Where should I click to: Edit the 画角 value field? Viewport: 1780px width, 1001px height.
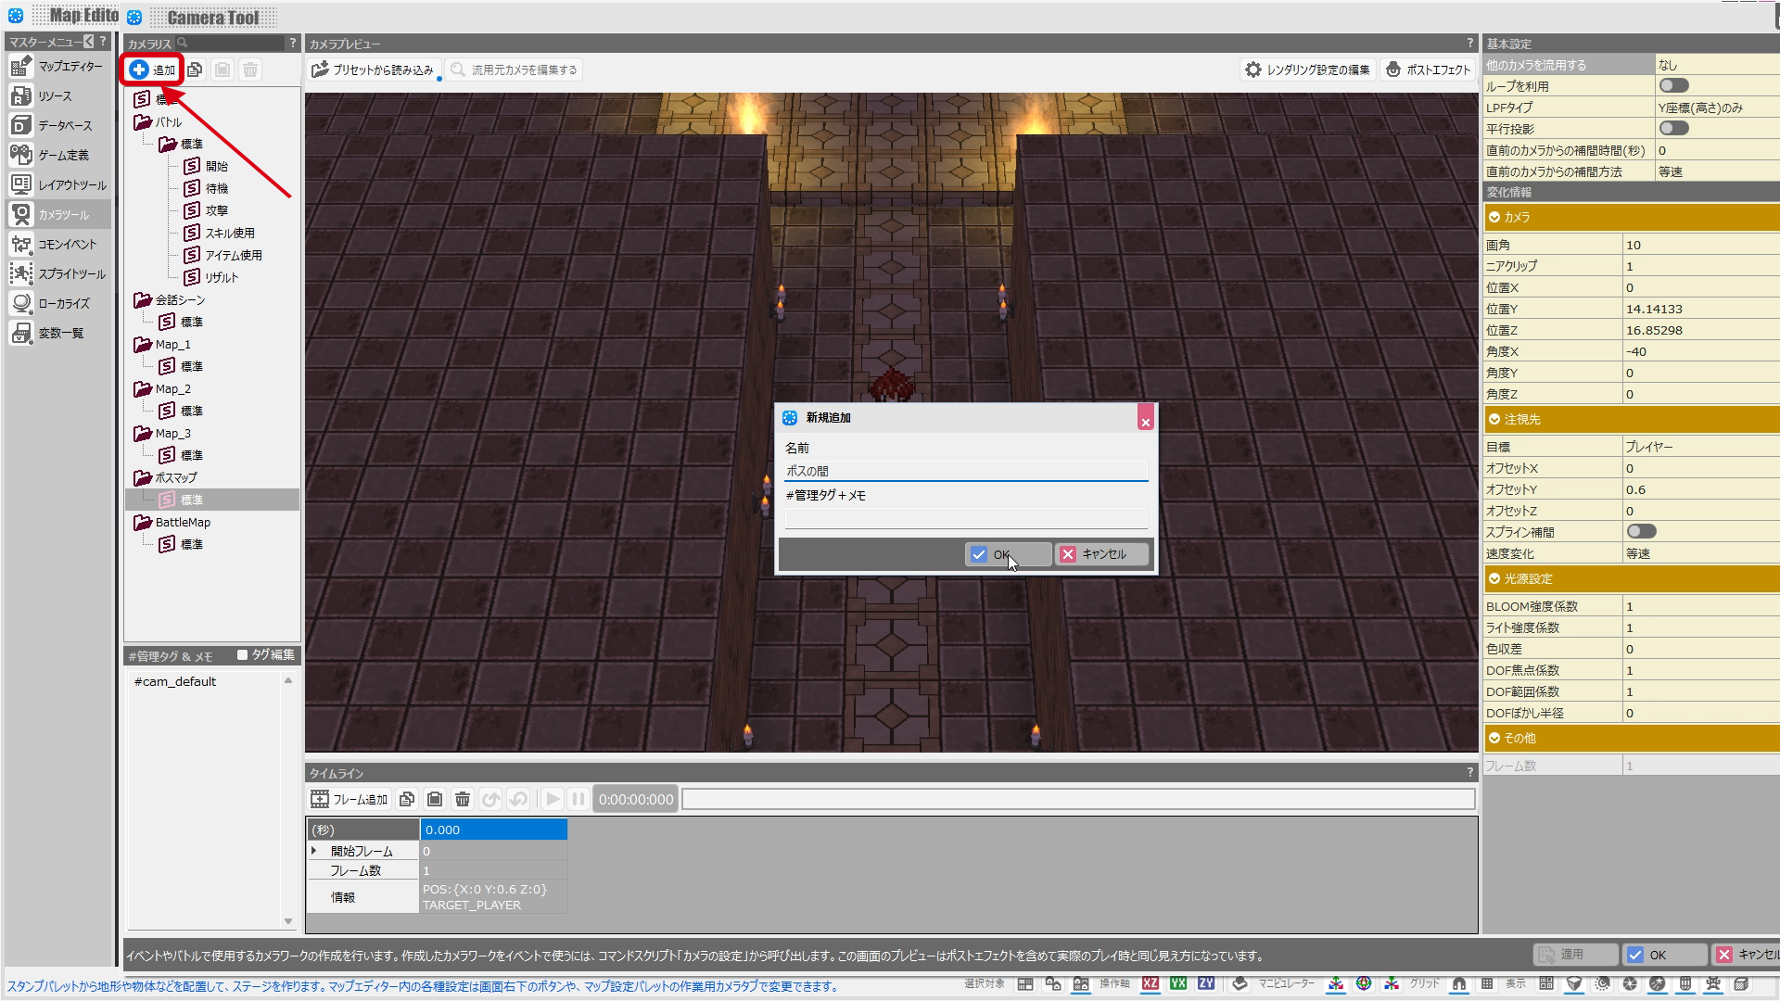pos(1701,245)
